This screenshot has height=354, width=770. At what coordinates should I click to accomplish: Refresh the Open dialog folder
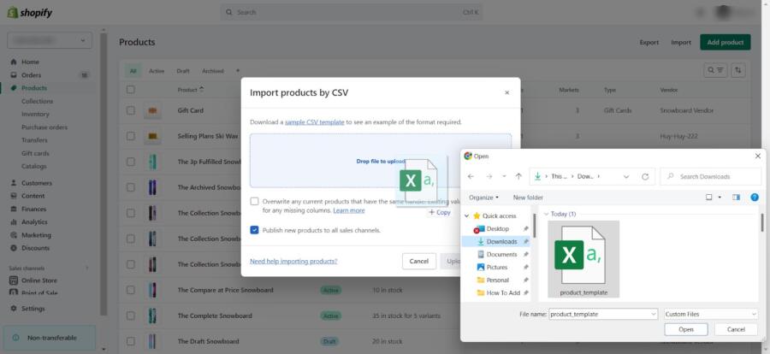coord(645,176)
